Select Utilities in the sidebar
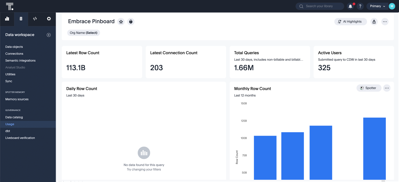 [10, 74]
